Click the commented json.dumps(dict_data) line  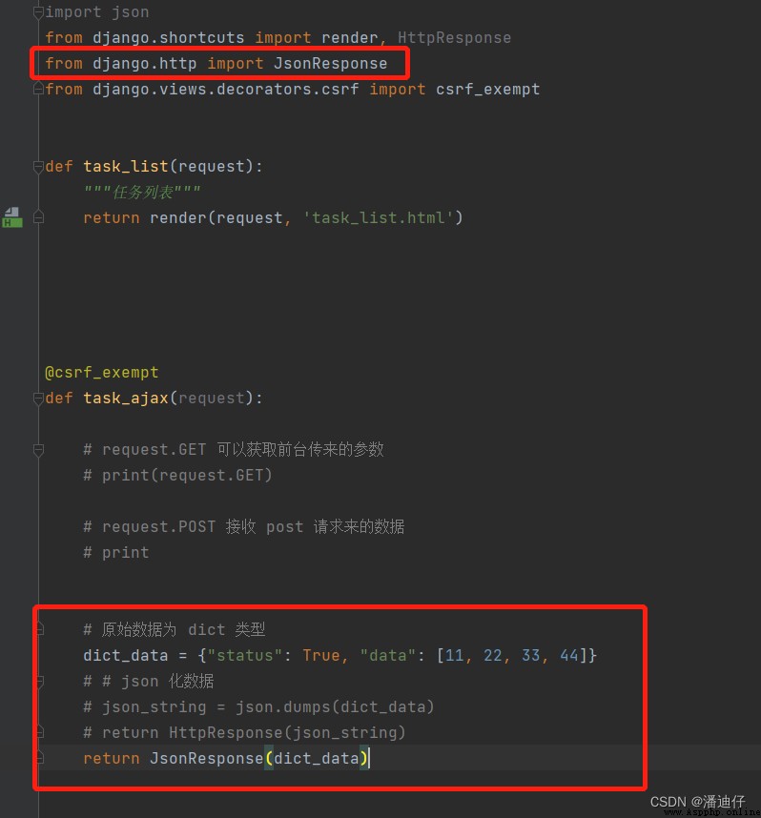pyautogui.click(x=258, y=706)
